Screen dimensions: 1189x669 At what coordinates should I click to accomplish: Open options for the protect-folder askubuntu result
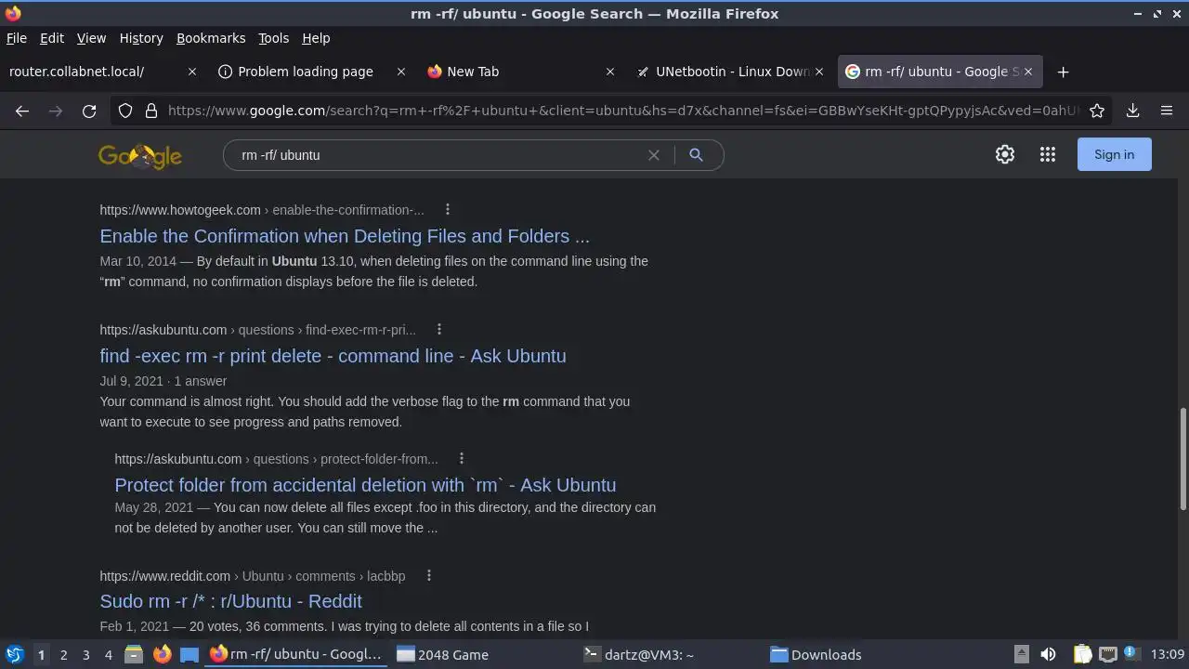point(462,459)
